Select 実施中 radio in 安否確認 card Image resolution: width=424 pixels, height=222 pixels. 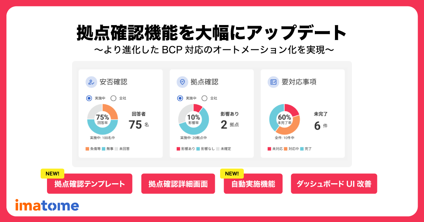click(89, 98)
